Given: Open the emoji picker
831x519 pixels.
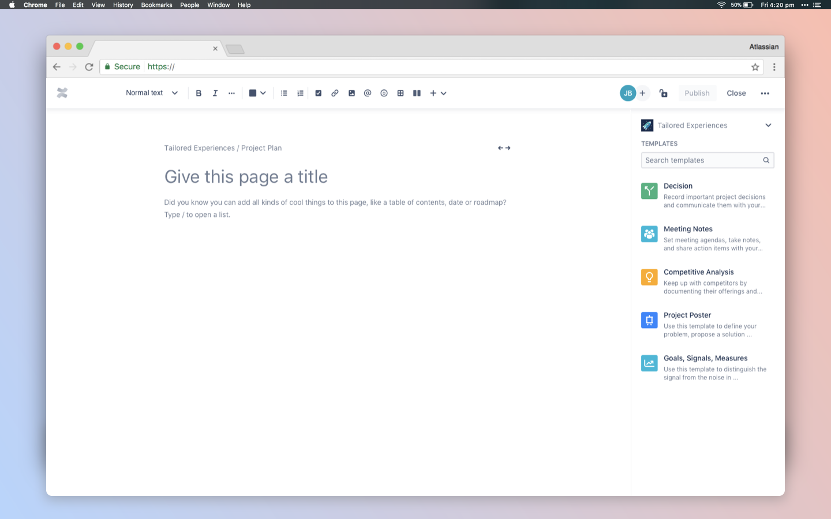Looking at the screenshot, I should (x=384, y=93).
